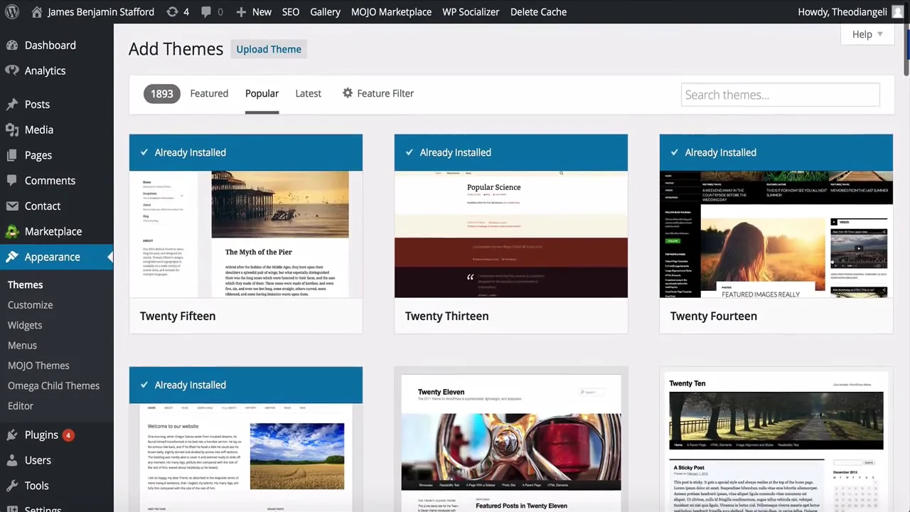
Task: Click the Analytics icon in sidebar
Action: [12, 70]
